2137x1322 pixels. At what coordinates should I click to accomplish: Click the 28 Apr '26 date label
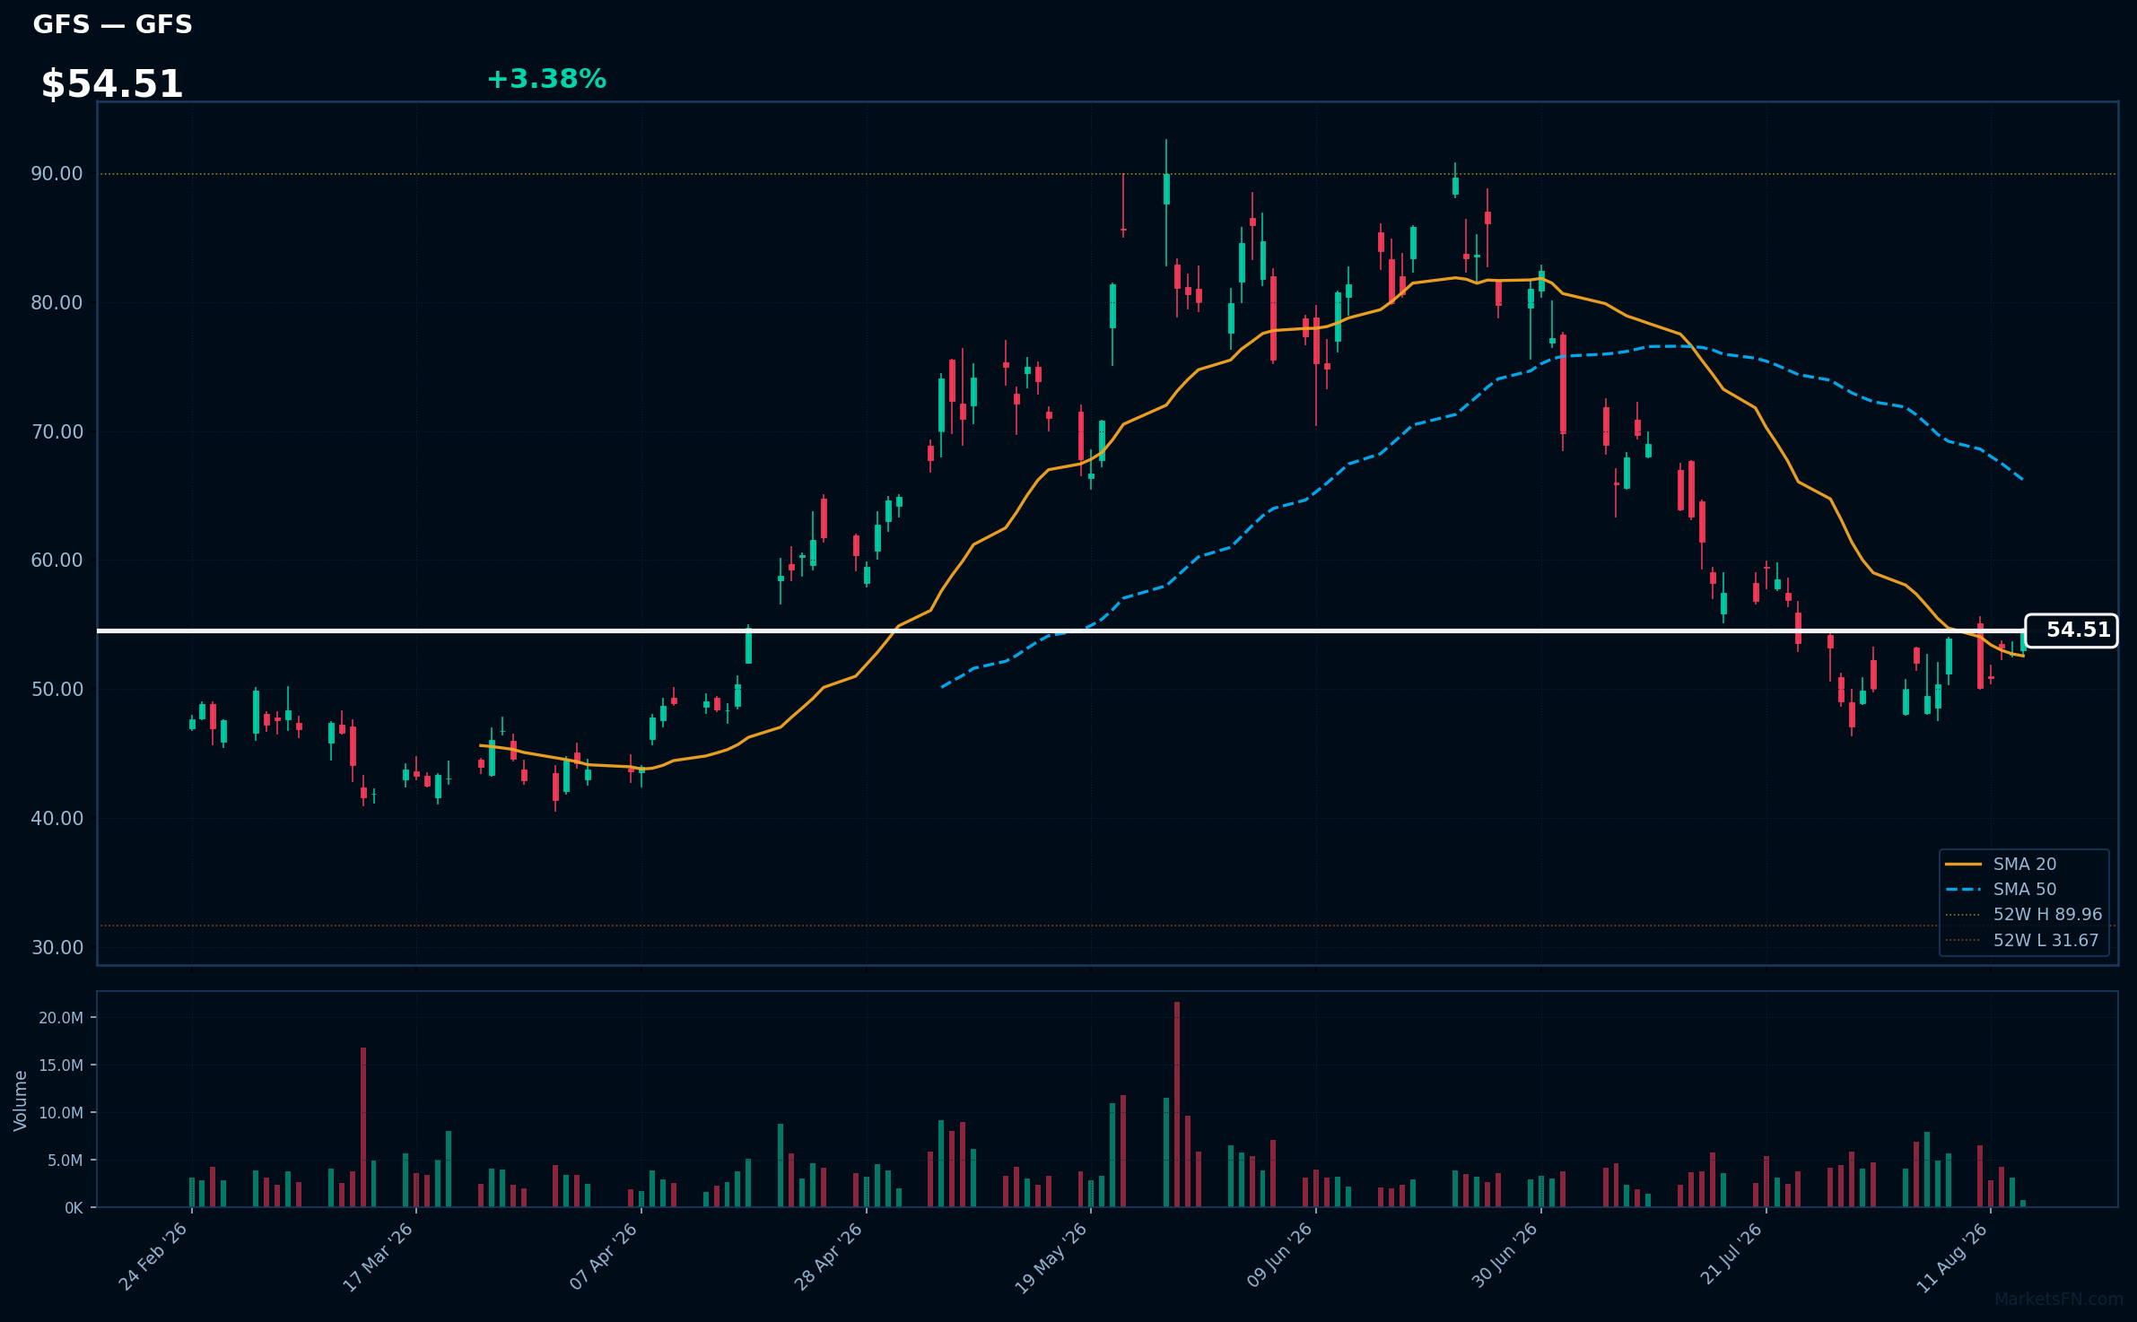click(x=828, y=1257)
